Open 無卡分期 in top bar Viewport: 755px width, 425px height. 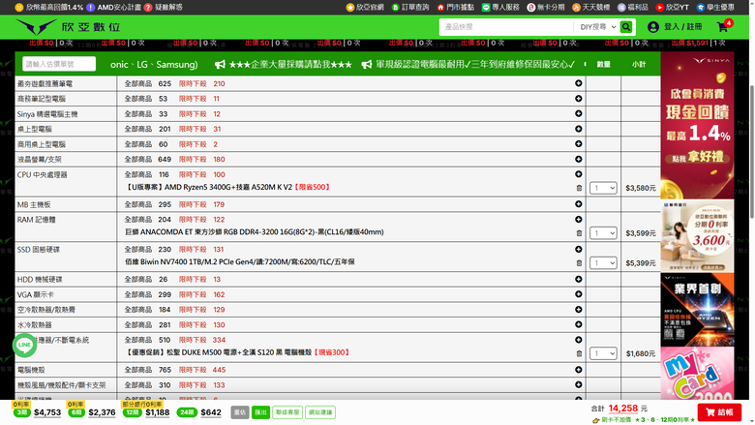(546, 7)
